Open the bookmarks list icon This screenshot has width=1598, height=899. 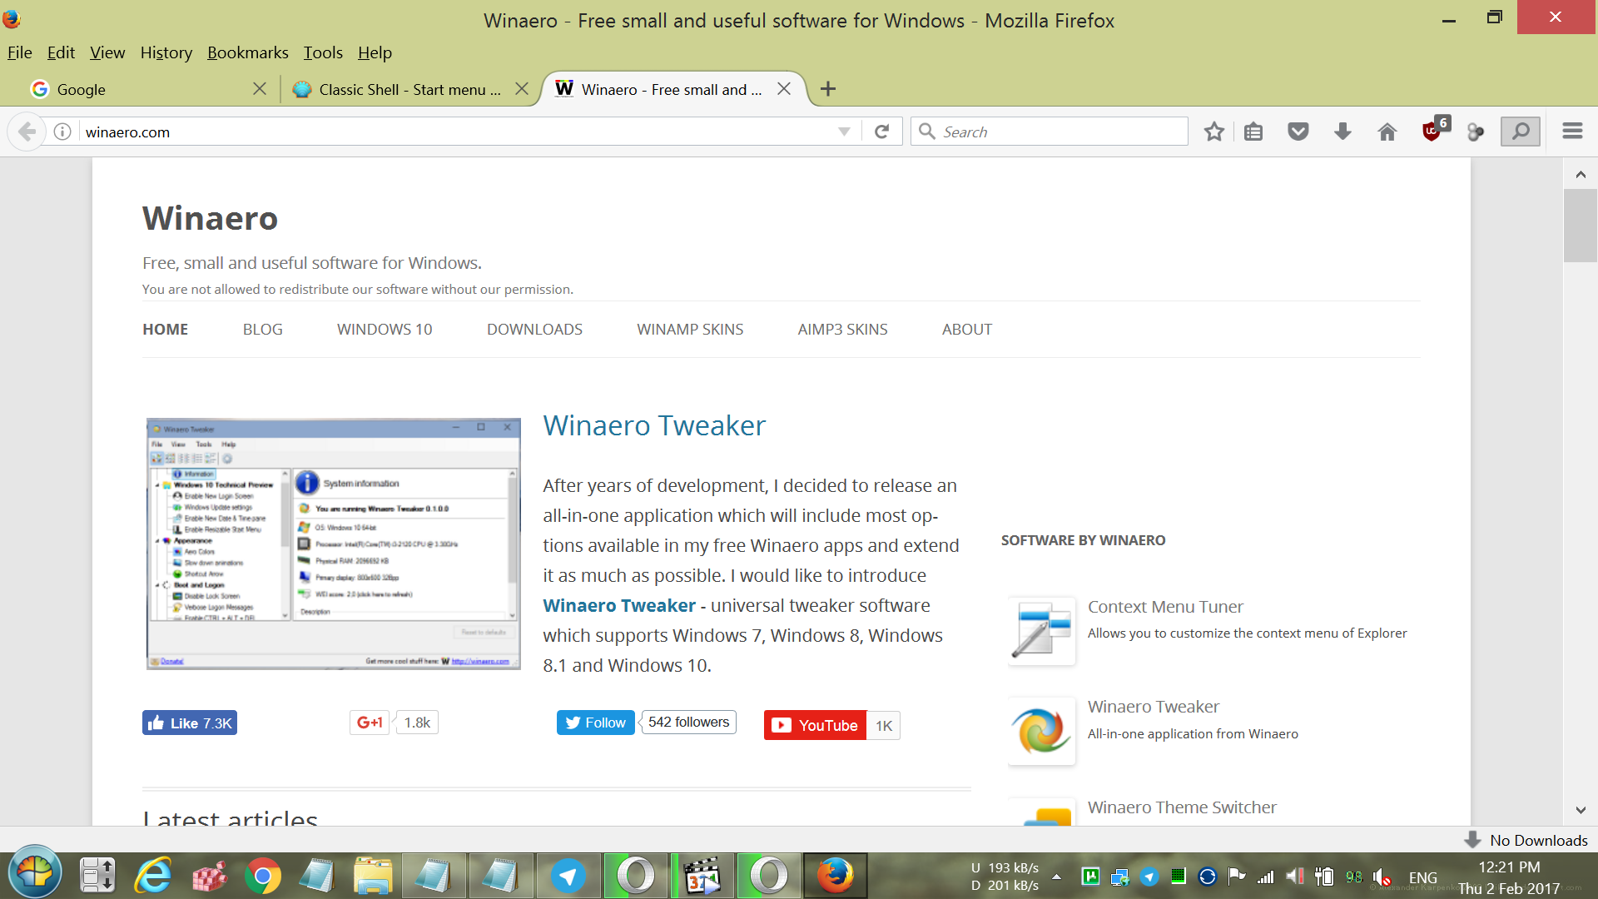click(1253, 132)
